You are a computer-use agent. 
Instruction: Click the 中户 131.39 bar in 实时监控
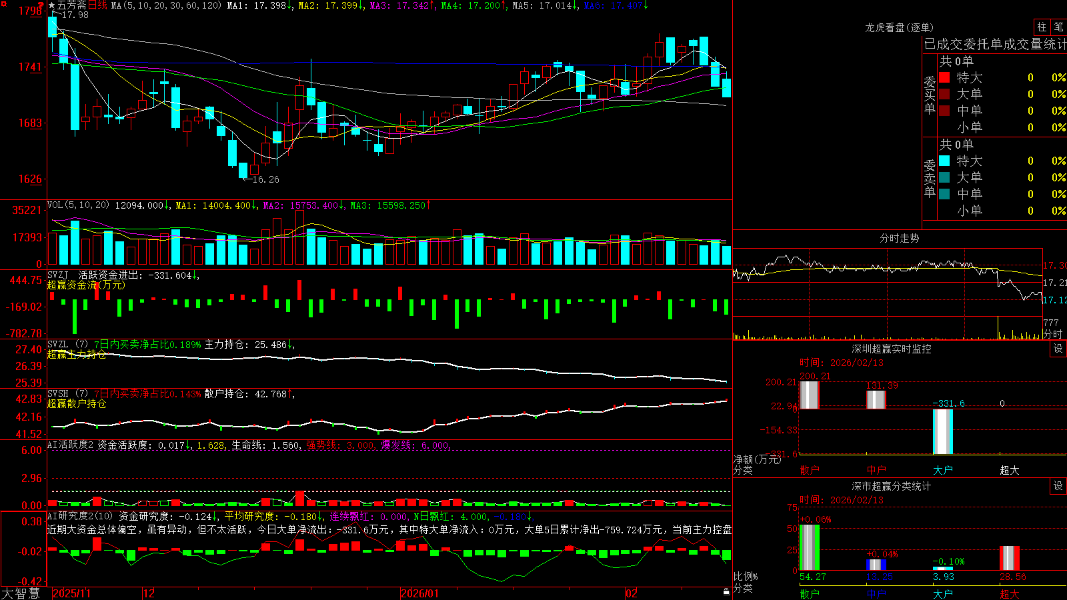pos(876,399)
